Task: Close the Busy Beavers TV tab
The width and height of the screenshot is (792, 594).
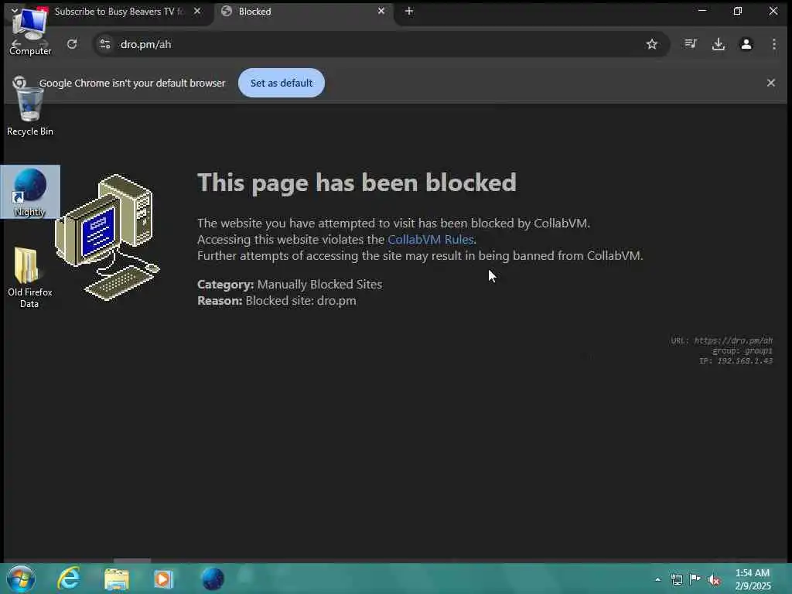Action: tap(197, 11)
